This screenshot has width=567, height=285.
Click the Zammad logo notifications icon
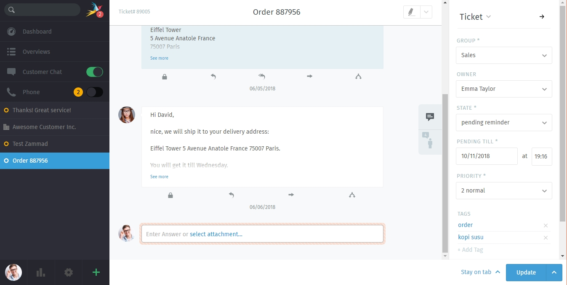pos(94,10)
